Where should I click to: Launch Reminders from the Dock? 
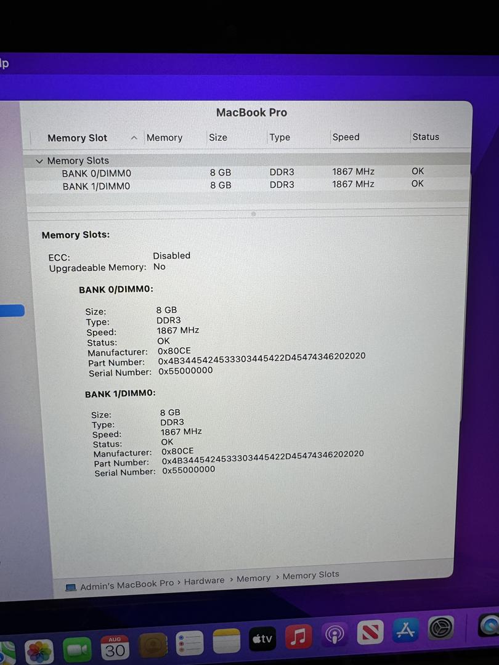(x=190, y=643)
